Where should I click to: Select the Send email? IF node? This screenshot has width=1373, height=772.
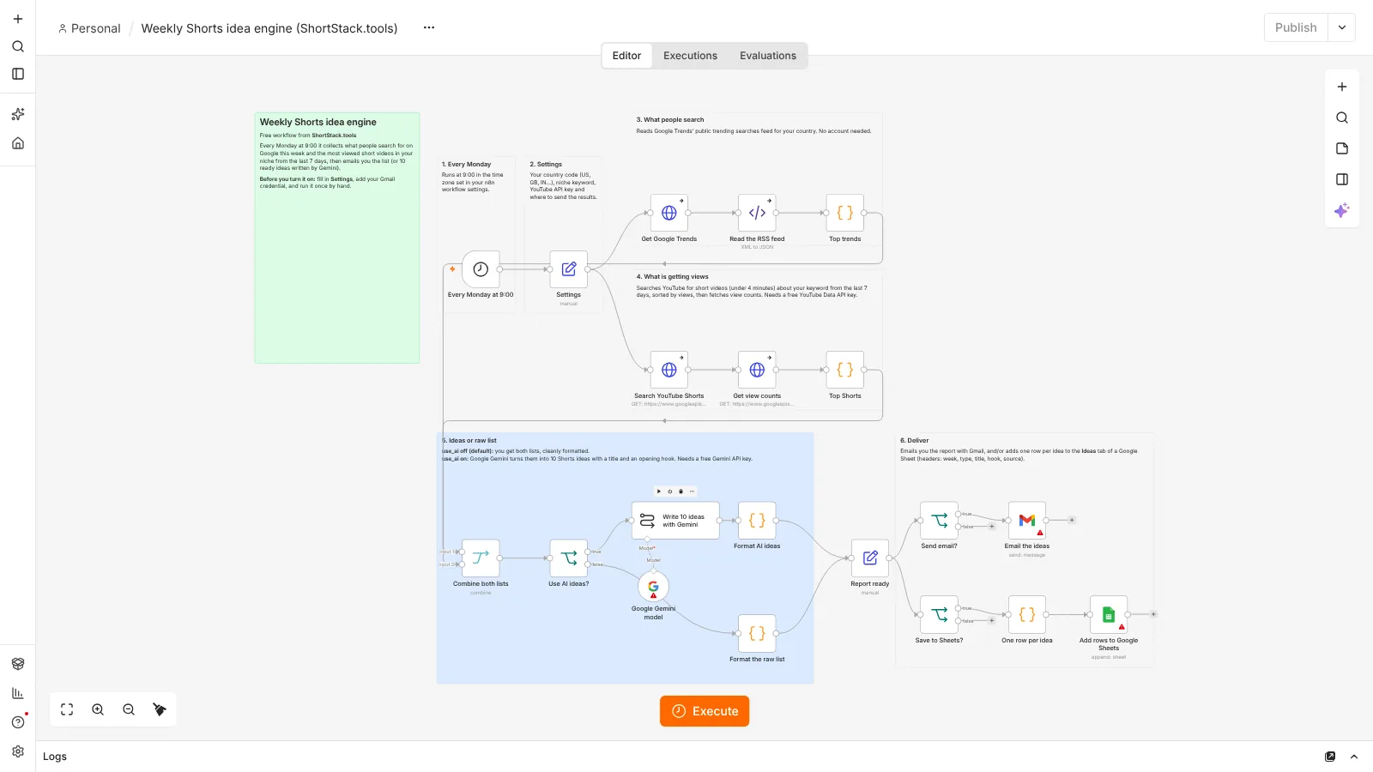939,521
